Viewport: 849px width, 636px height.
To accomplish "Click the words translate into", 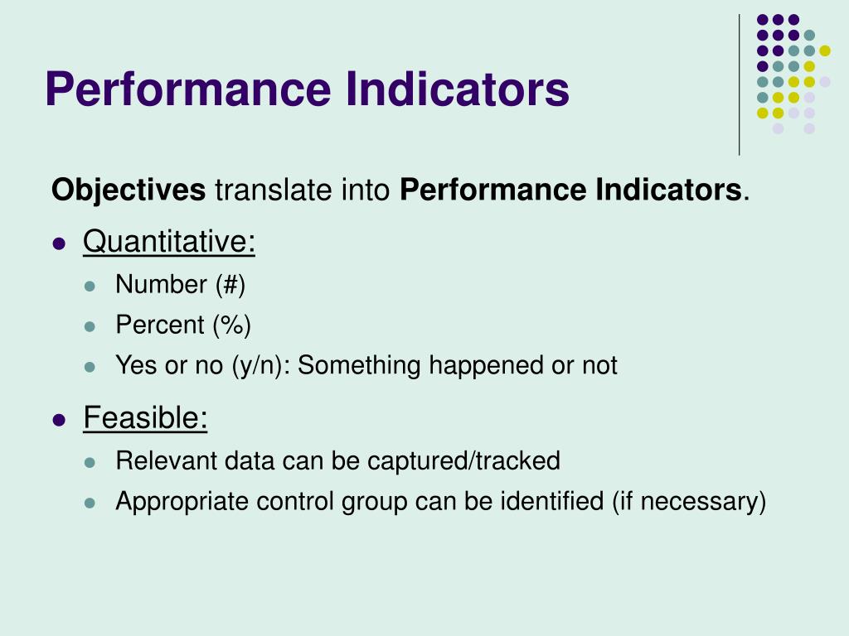I will (x=302, y=190).
